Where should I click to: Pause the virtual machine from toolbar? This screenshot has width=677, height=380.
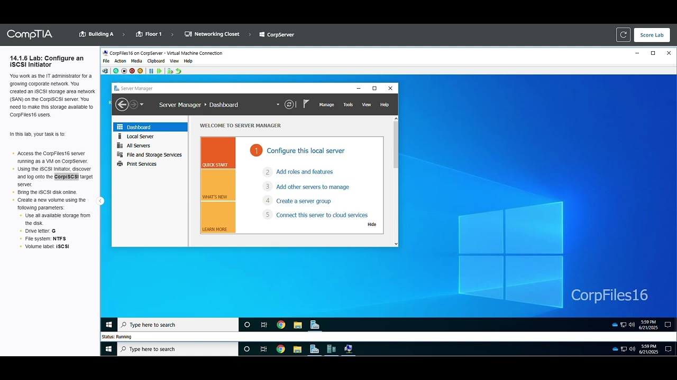[151, 71]
